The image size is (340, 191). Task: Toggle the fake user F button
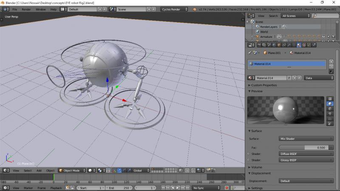pos(289,78)
